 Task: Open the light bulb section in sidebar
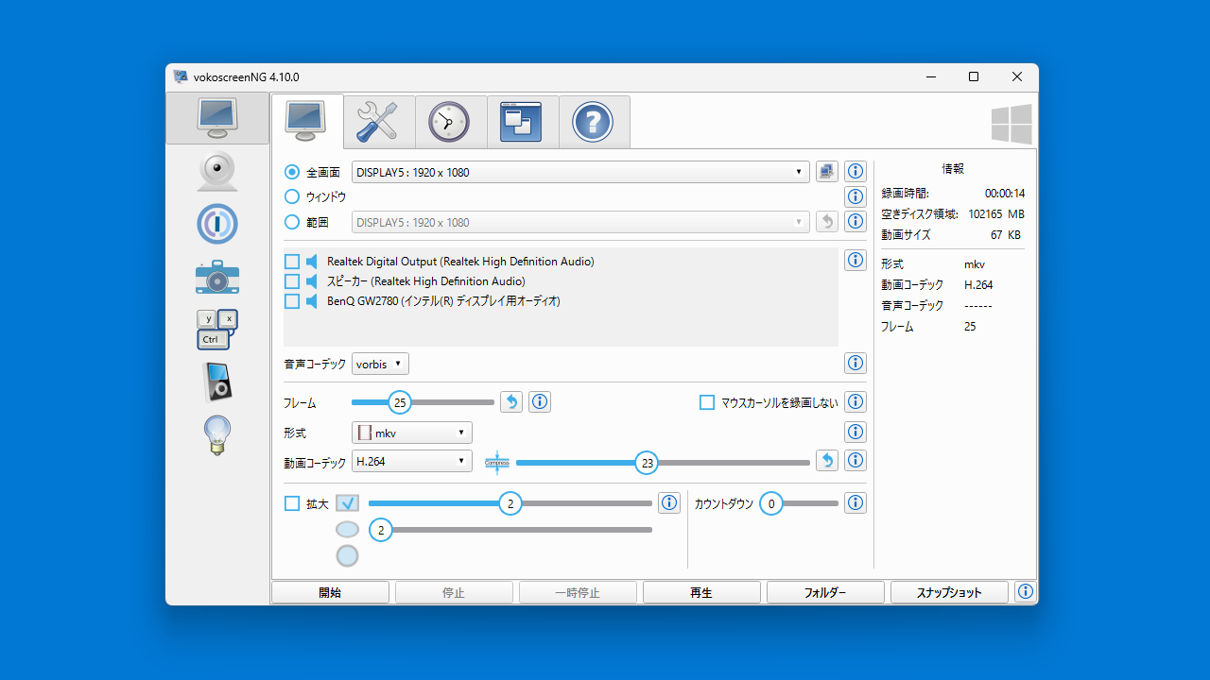[217, 435]
